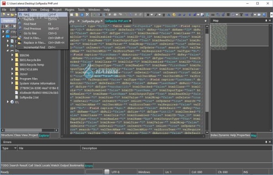Click the Replace in Files folder icon
Screen dimensions: 273x175
[20, 42]
